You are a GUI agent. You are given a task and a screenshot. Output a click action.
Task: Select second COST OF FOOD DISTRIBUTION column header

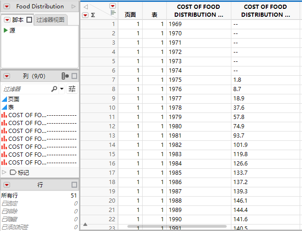point(265,11)
